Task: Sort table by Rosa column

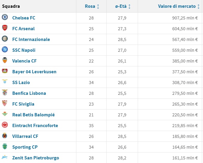Action: coord(92,6)
